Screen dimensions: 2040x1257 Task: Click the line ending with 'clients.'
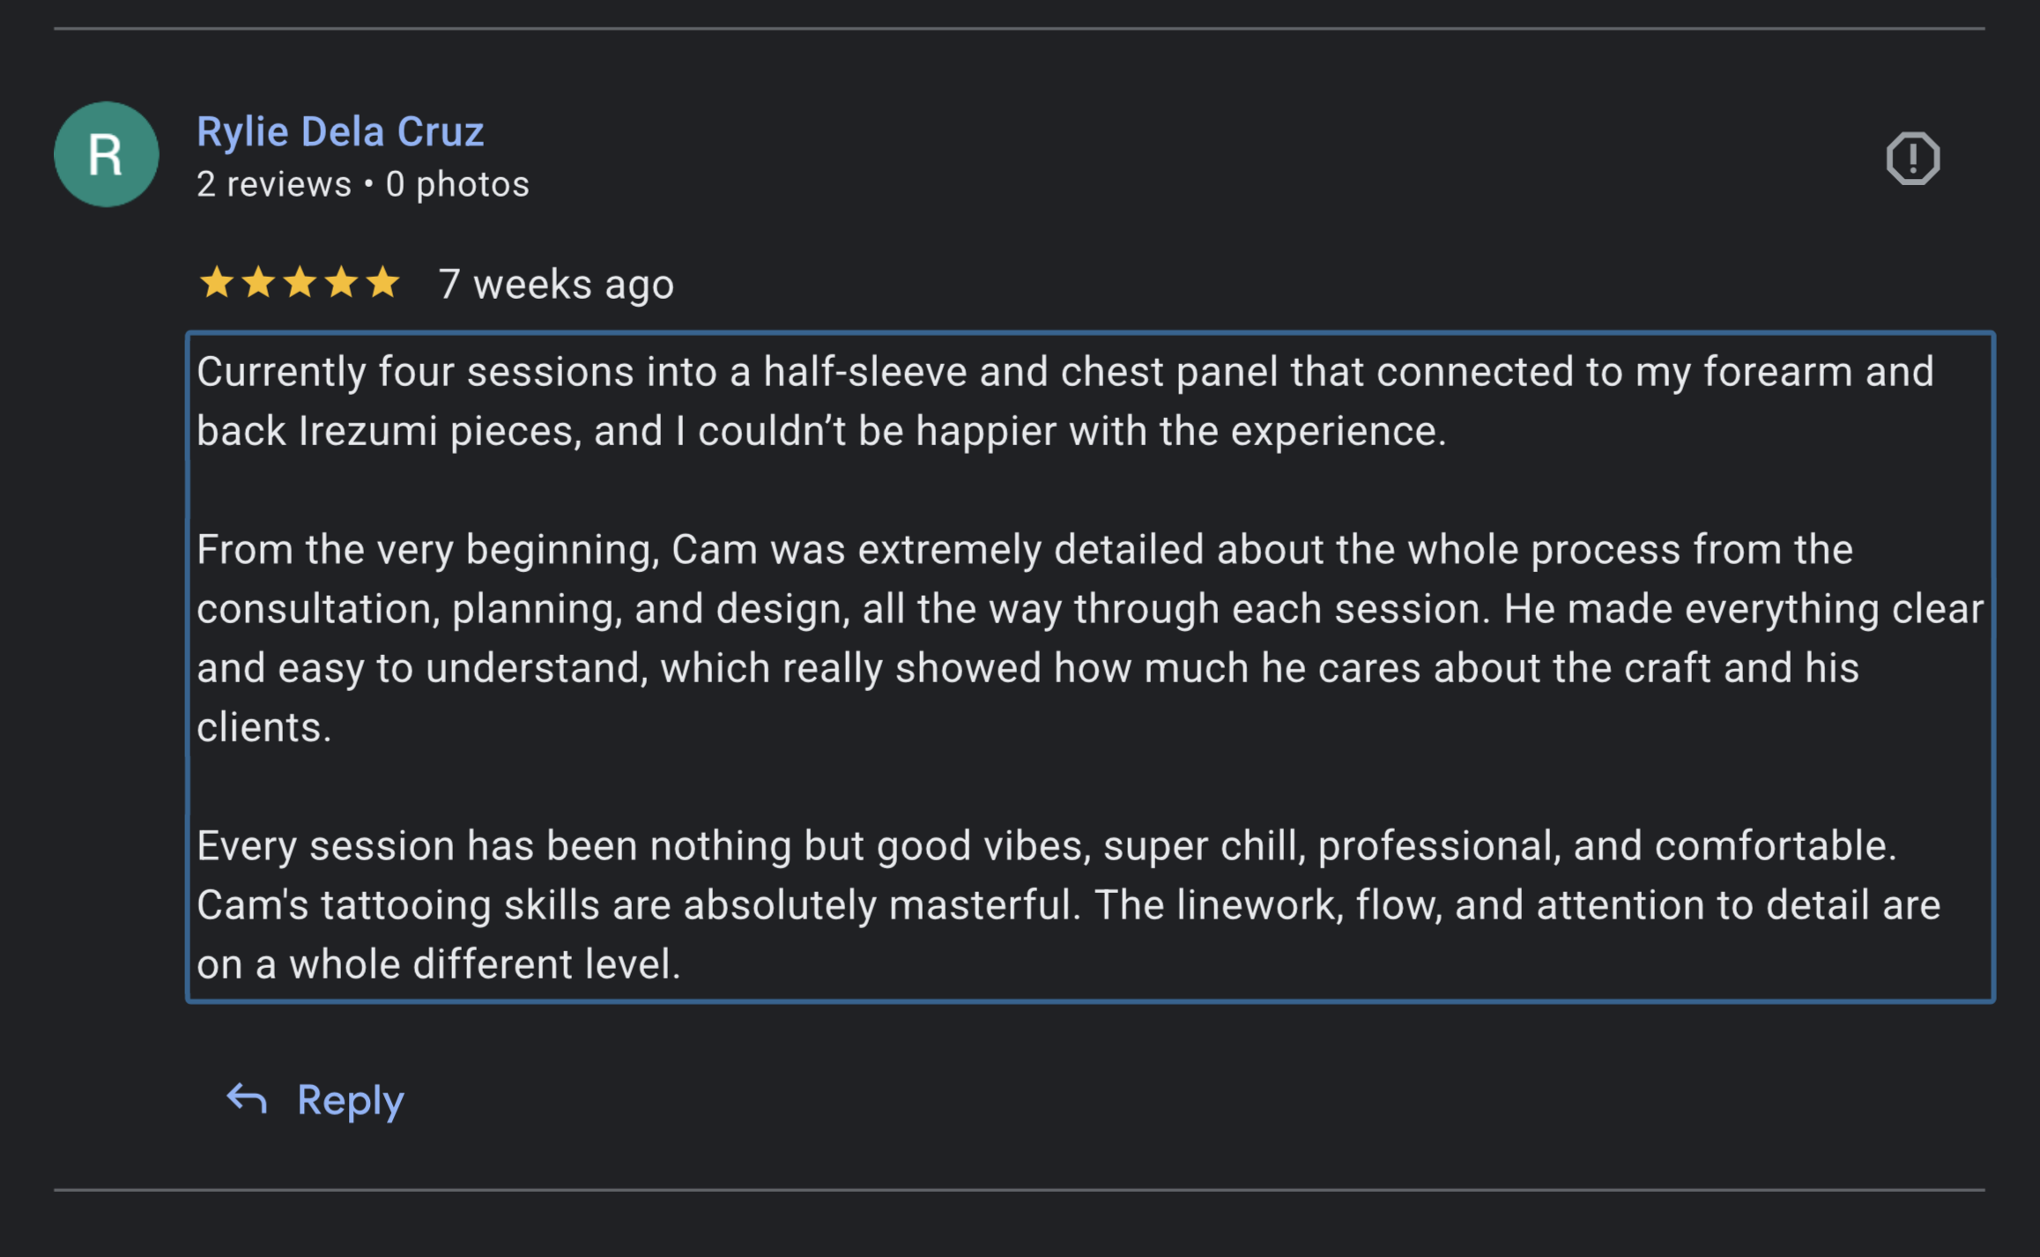coord(264,727)
